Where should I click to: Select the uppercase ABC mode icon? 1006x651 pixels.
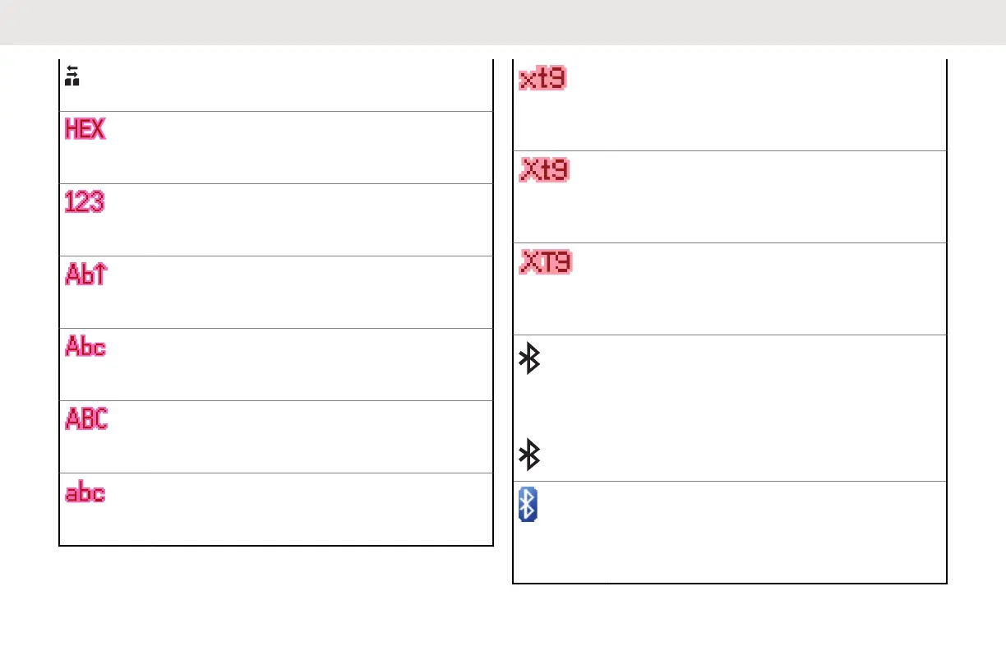[85, 419]
